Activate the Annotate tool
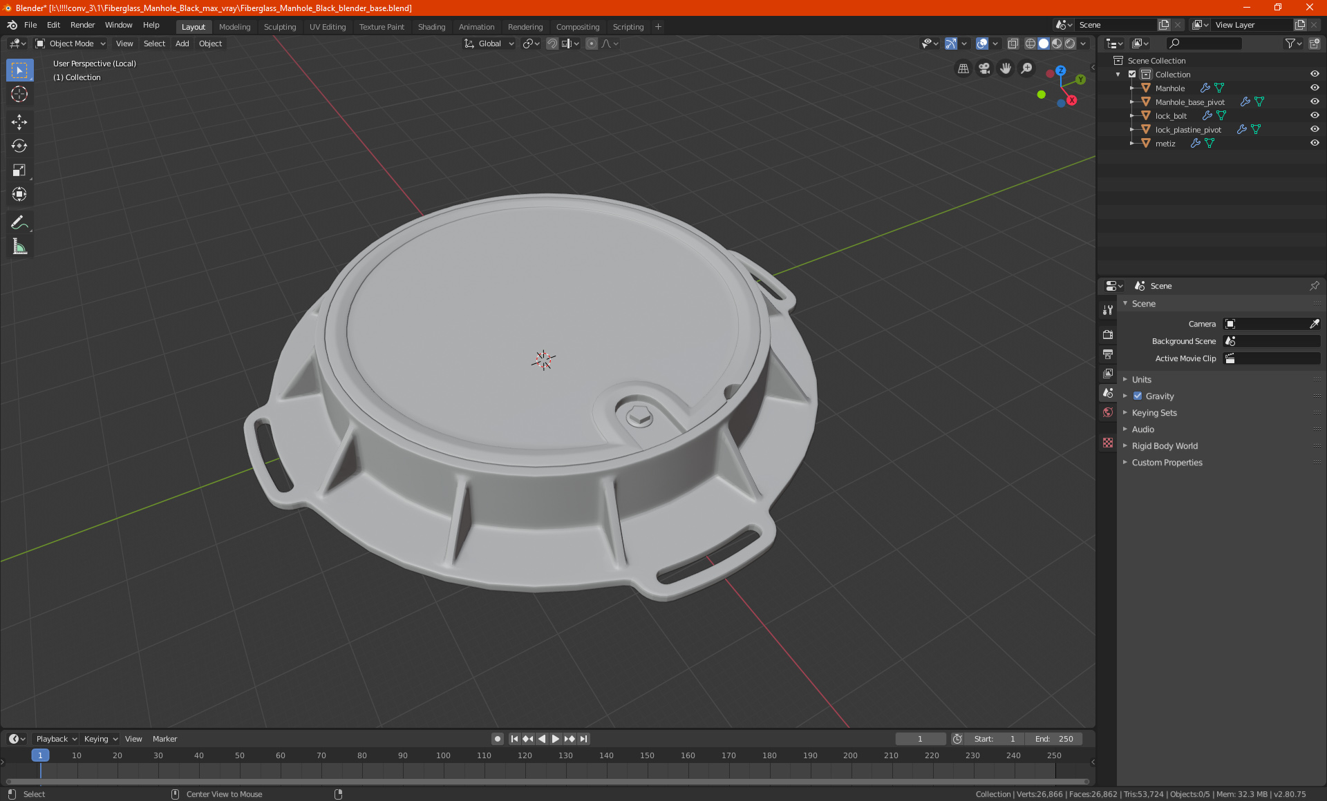The height and width of the screenshot is (801, 1327). click(19, 222)
